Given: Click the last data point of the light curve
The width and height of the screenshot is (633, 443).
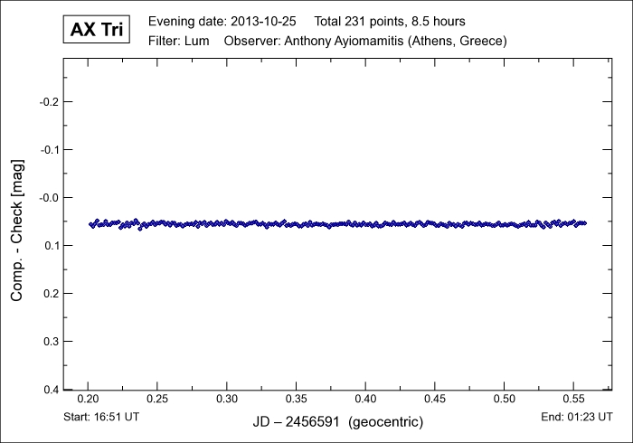Looking at the screenshot, I should coord(585,222).
